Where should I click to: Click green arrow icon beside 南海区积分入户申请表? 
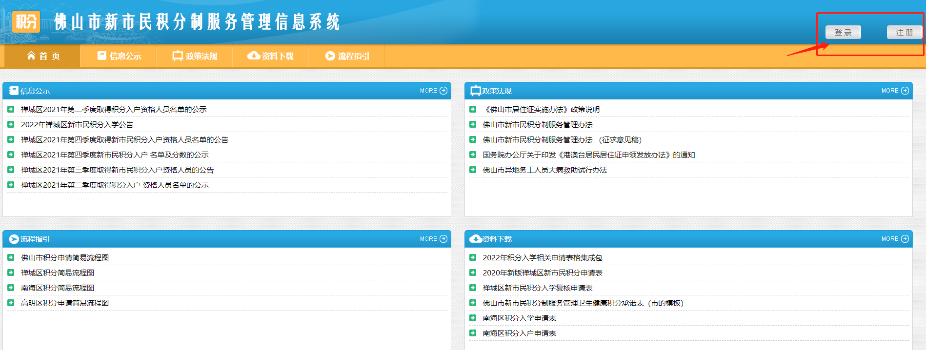pyautogui.click(x=472, y=333)
